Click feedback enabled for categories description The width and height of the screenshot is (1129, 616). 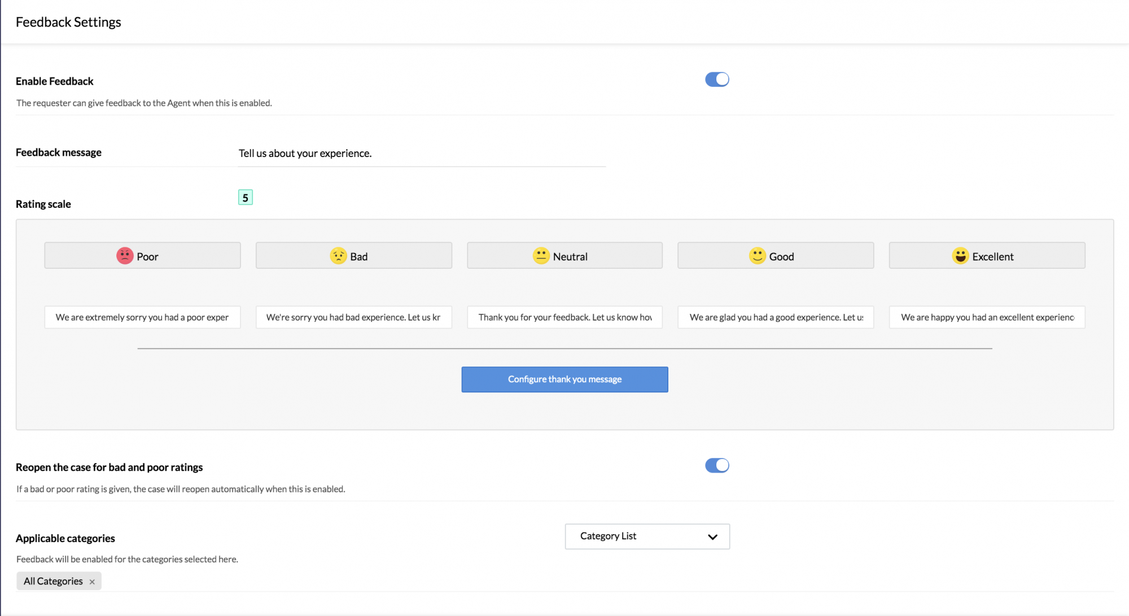coord(127,560)
